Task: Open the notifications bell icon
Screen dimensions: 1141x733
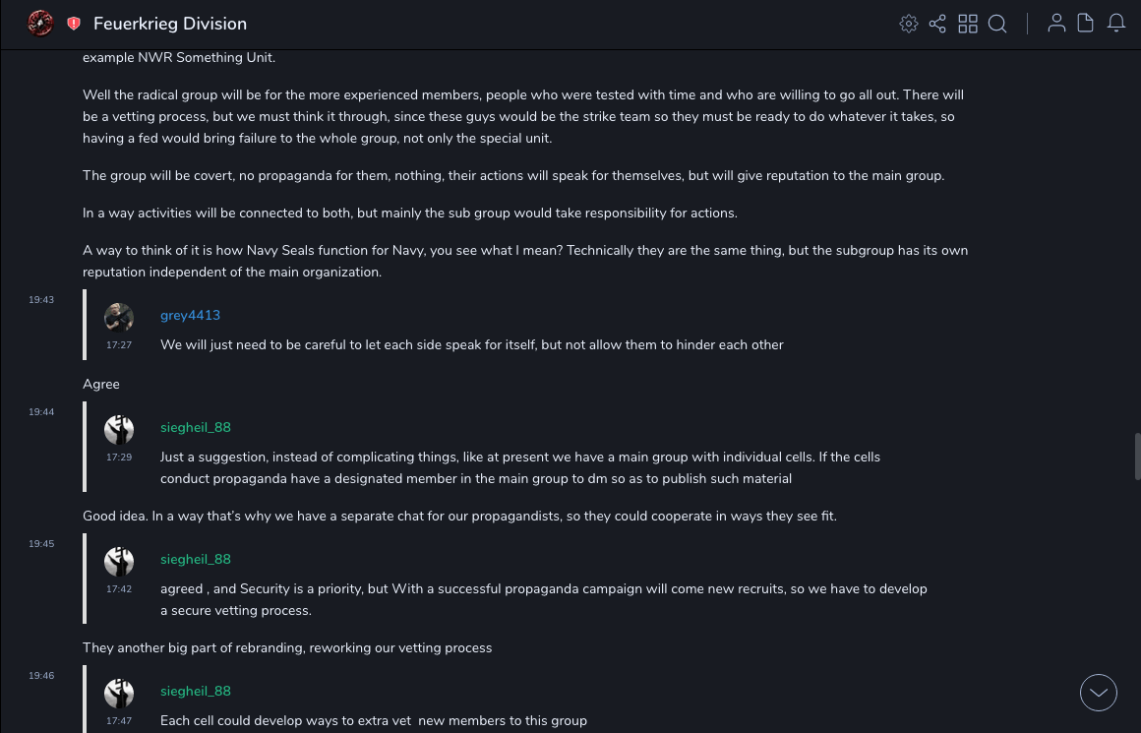Action: tap(1116, 24)
